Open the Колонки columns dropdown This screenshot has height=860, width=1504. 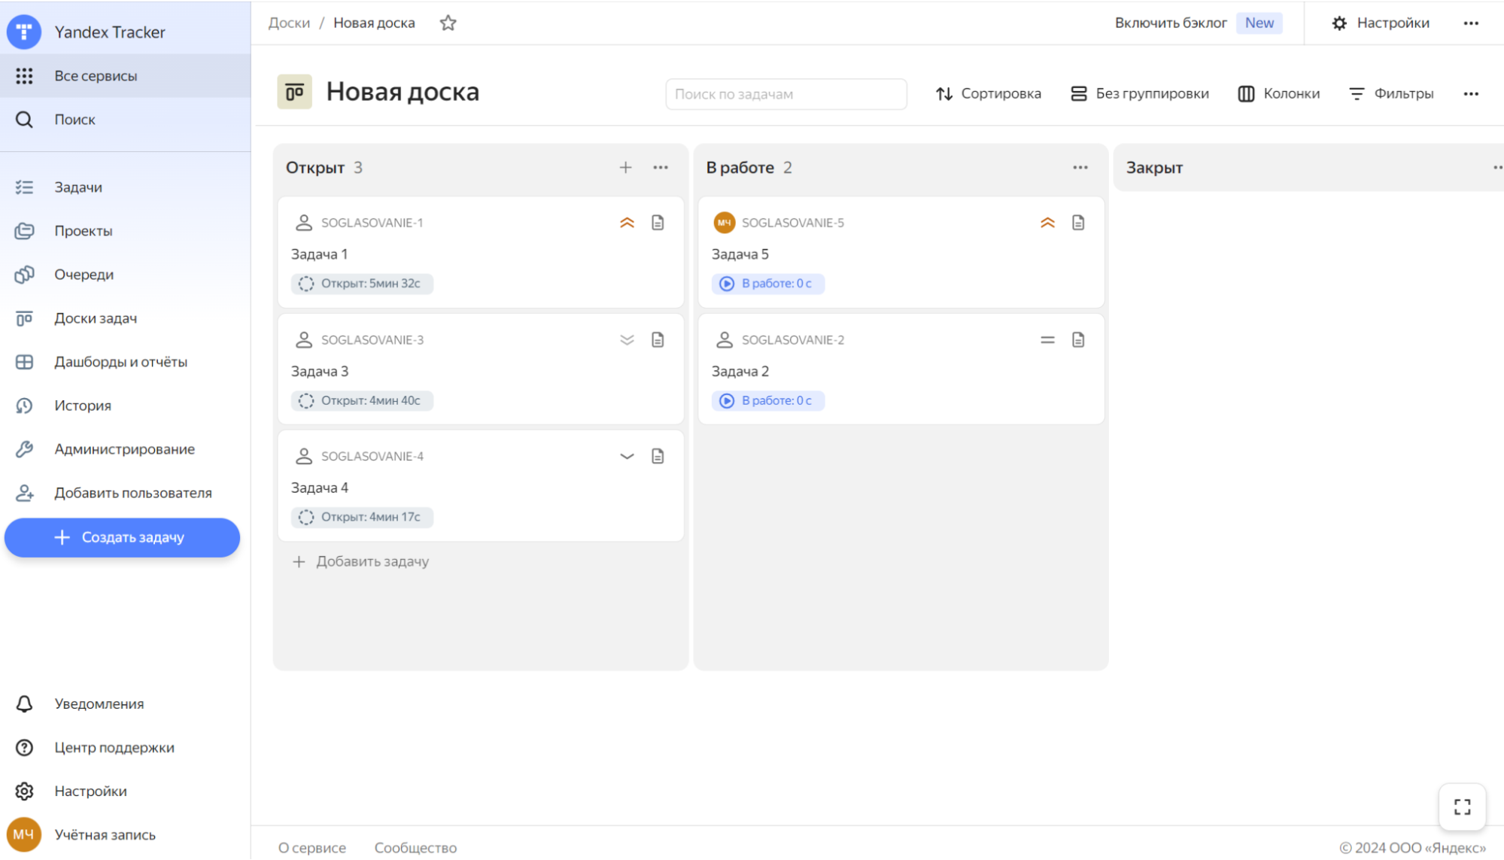point(1279,93)
